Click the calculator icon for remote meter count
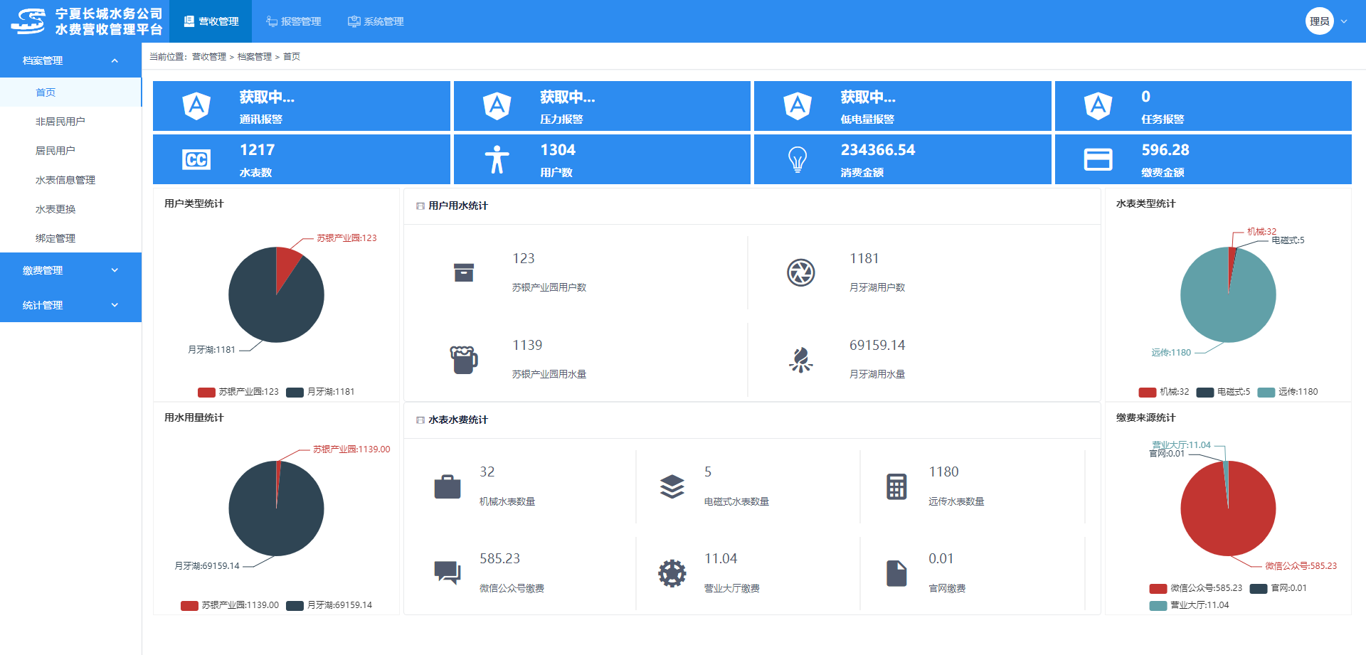This screenshot has width=1366, height=655. (896, 487)
